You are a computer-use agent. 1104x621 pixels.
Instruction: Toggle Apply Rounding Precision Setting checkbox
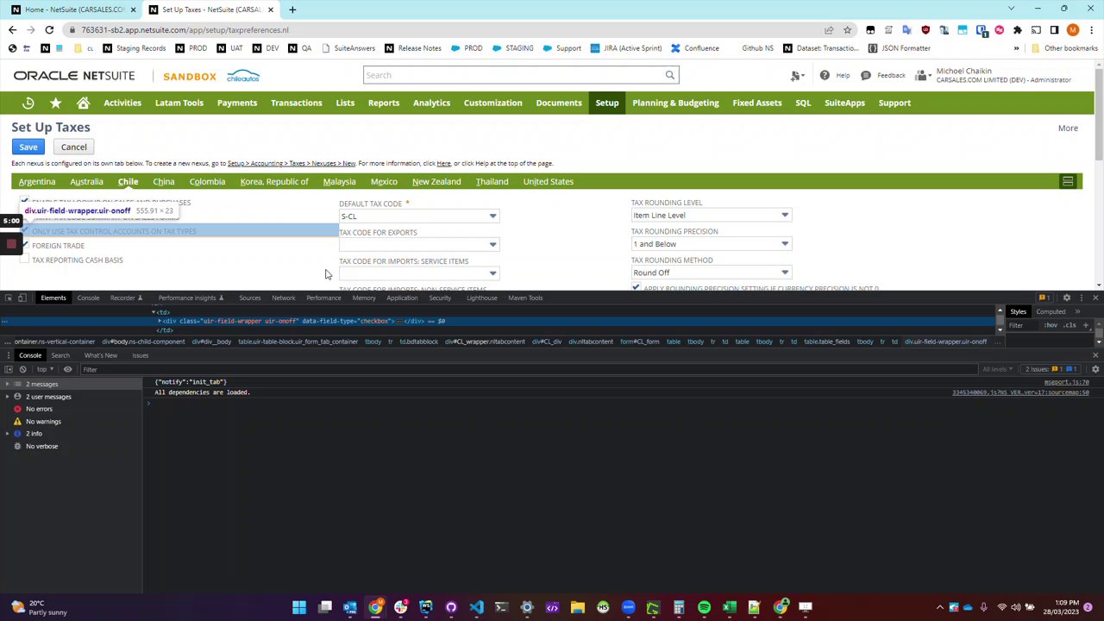pyautogui.click(x=637, y=288)
